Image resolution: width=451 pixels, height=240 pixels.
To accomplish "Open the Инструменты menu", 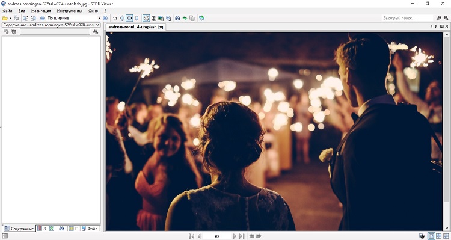I will pyautogui.click(x=70, y=11).
